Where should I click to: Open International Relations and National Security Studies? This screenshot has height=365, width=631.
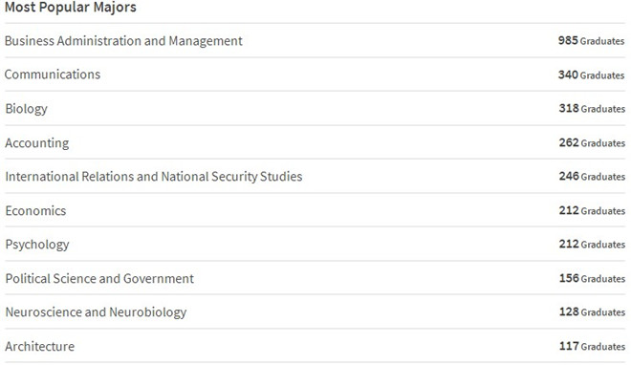tap(154, 177)
